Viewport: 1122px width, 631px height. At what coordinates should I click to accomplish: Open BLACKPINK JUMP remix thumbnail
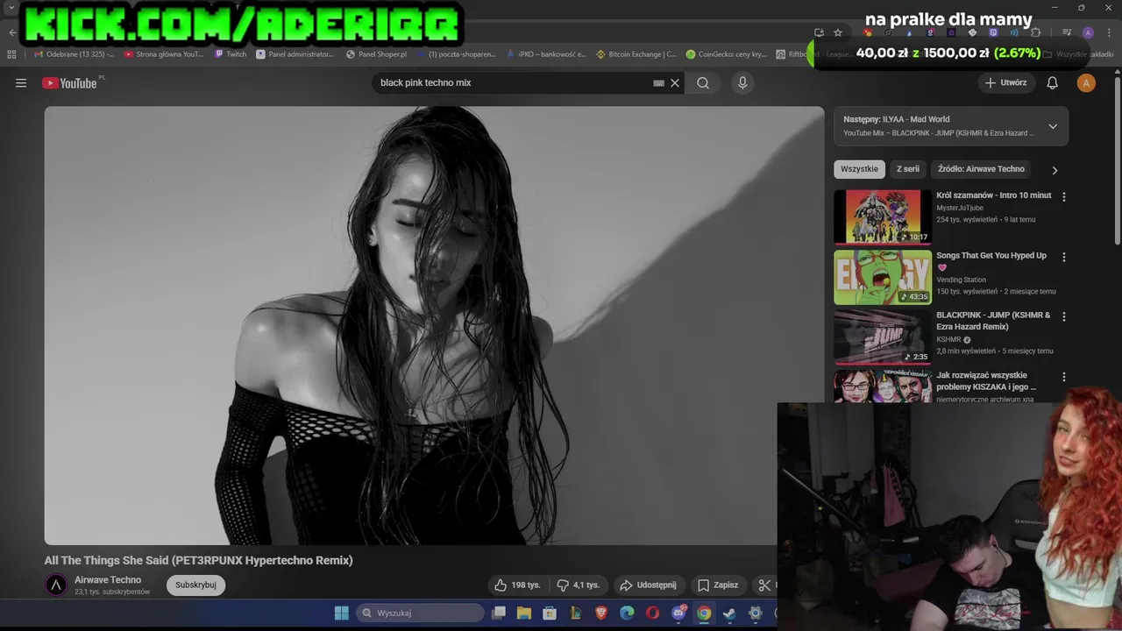click(x=883, y=337)
